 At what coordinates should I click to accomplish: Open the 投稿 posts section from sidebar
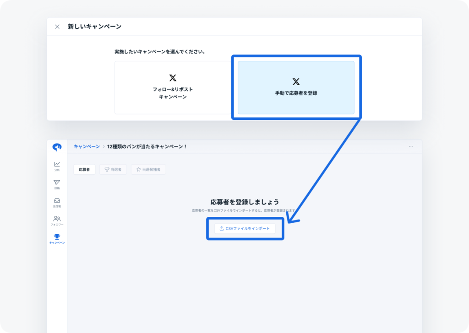coord(56,182)
